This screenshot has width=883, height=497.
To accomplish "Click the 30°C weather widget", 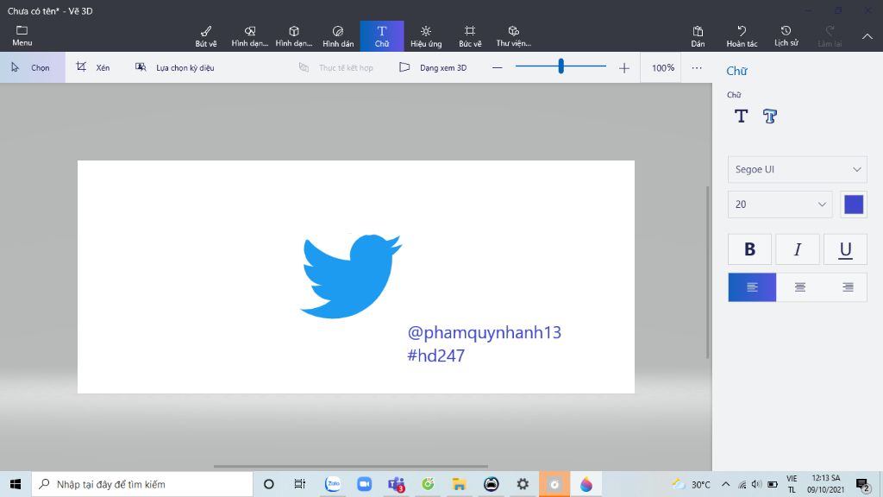I will (691, 484).
